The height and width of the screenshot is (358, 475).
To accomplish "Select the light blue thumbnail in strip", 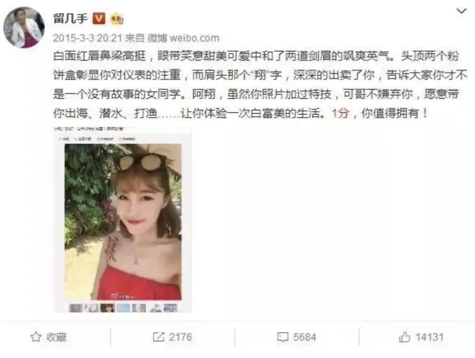I will [123, 308].
